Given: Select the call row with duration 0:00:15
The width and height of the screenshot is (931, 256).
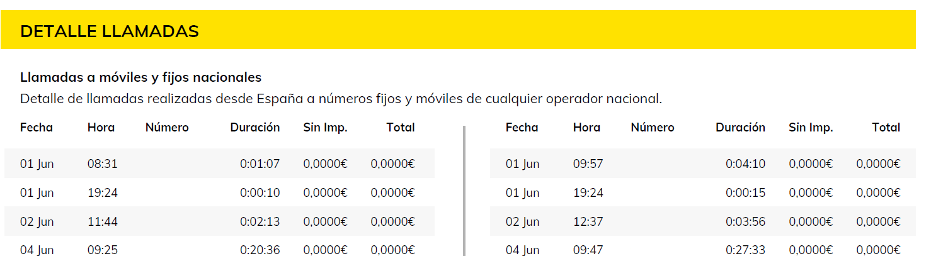Looking at the screenshot, I should tap(703, 192).
